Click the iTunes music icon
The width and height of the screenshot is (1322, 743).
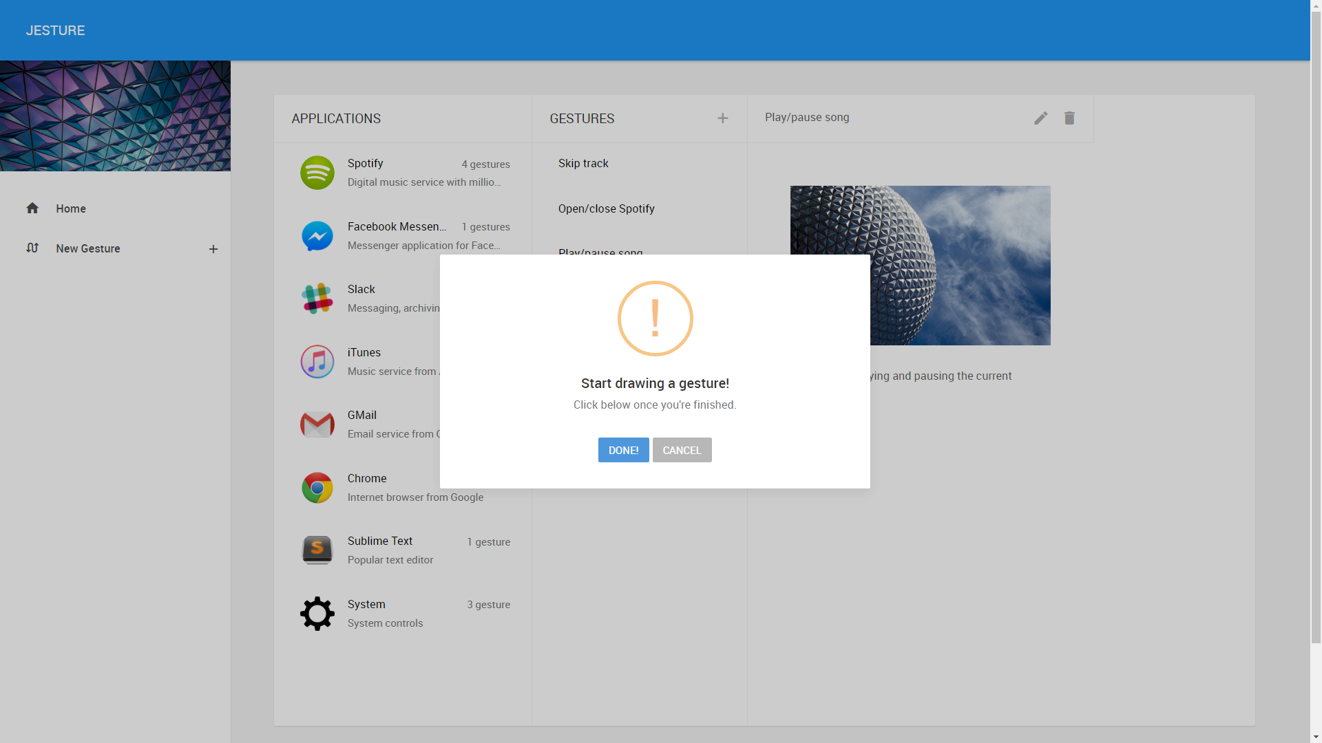click(317, 362)
